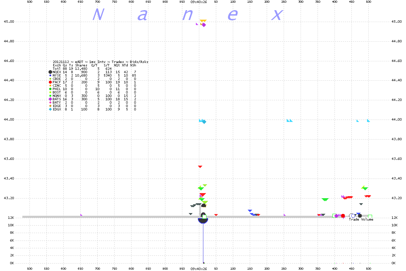Click the '43.20' label on right axis
Viewport: 406px width, 271px height.
[397, 198]
